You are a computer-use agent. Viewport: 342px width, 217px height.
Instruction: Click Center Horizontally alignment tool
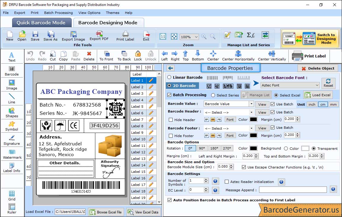click(x=238, y=56)
